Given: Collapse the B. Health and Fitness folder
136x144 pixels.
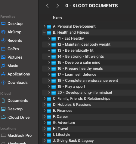Looking at the screenshot, I should pyautogui.click(x=45, y=32).
